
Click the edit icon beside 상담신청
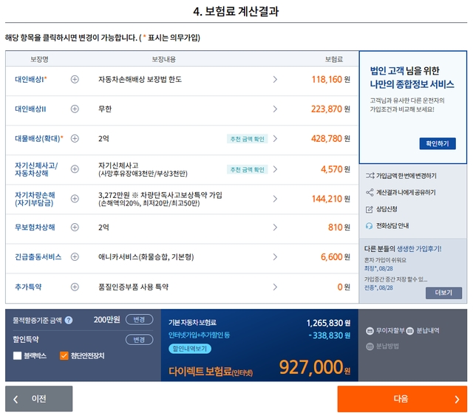[370, 209]
